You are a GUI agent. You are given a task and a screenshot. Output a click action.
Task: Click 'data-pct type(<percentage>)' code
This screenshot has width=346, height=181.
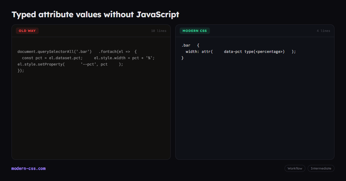pyautogui.click(x=254, y=52)
